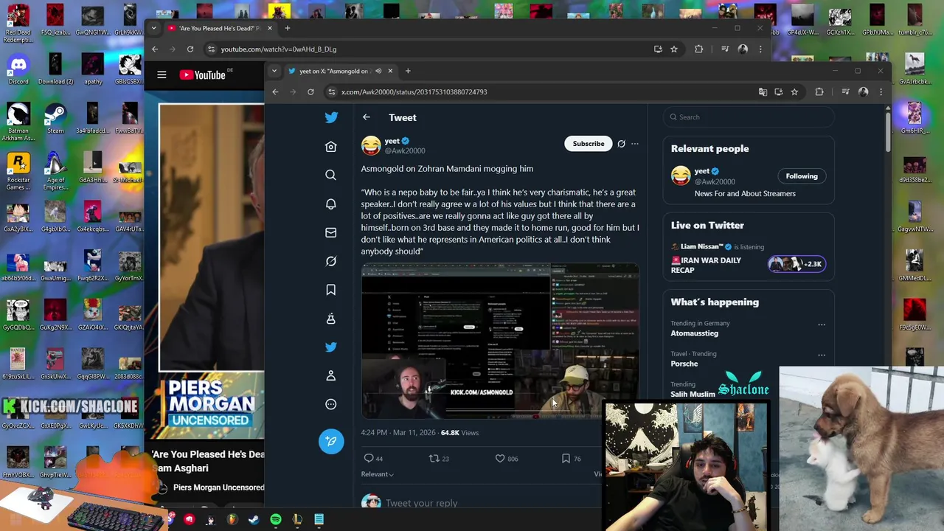This screenshot has width=944, height=531.
Task: Toggle Following button for yeet
Action: [x=802, y=176]
